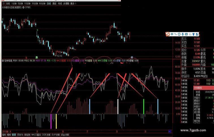Click the 涨跌 0.44 value
This screenshot has width=214, height=137.
click(198, 53)
